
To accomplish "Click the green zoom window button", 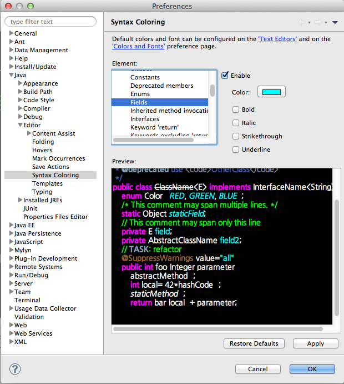I will pyautogui.click(x=31, y=6).
